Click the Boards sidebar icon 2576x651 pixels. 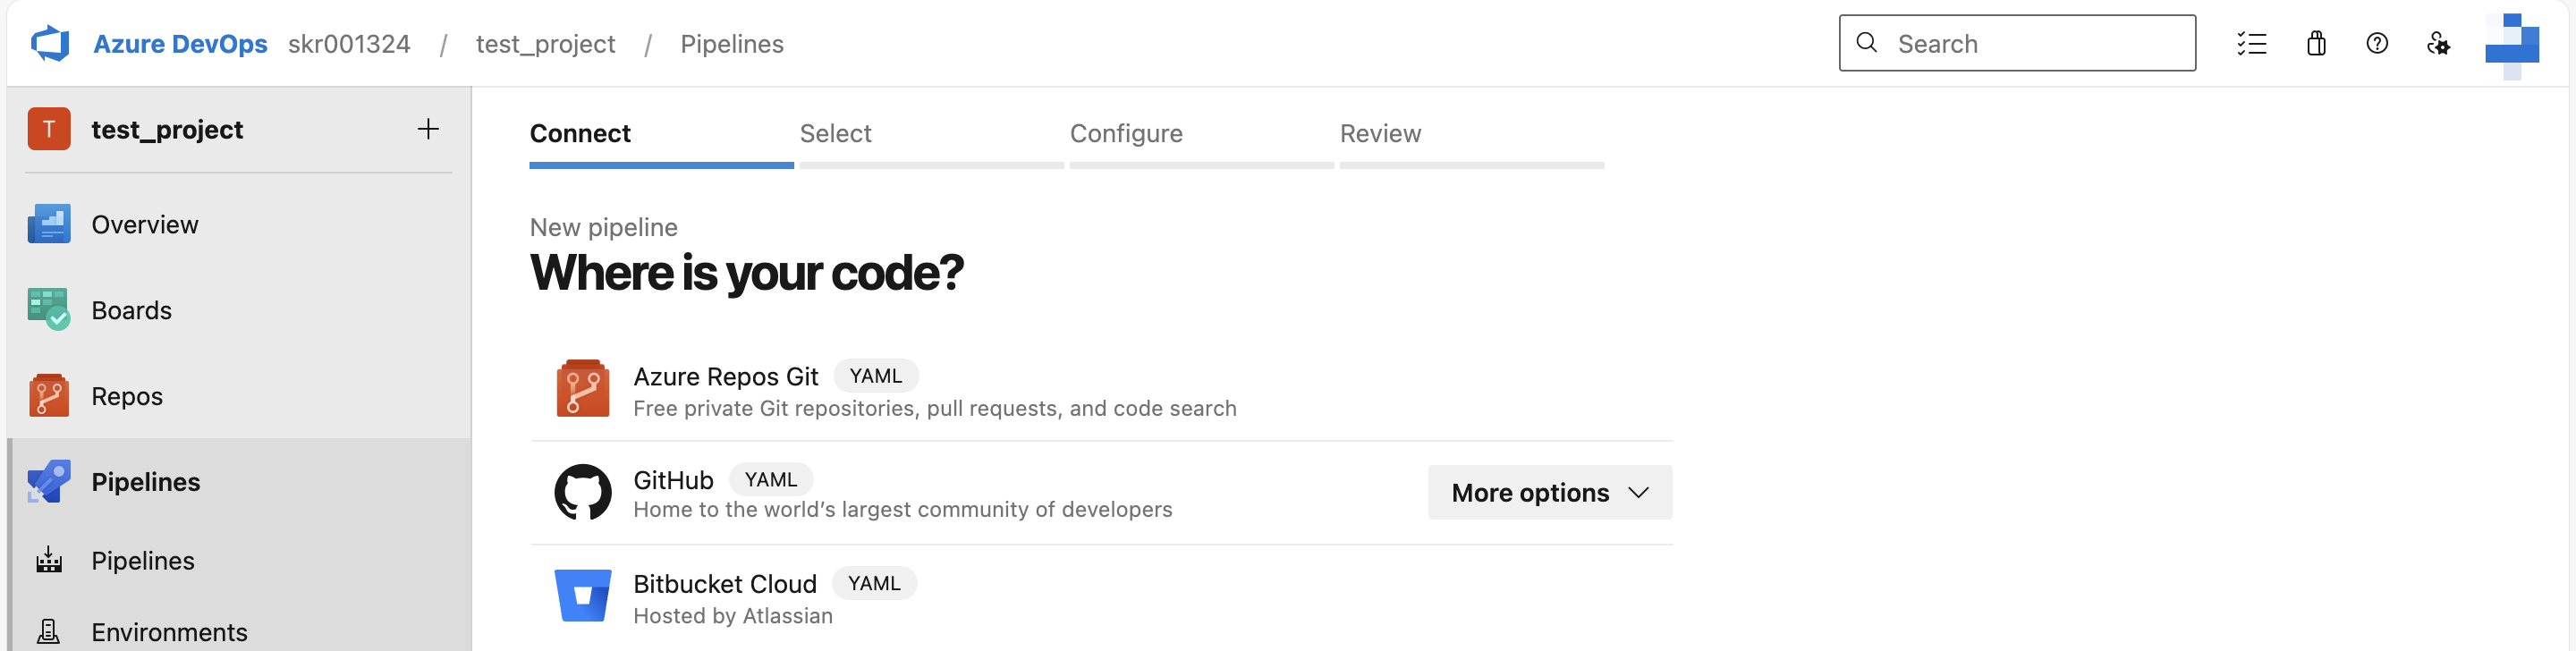[49, 310]
